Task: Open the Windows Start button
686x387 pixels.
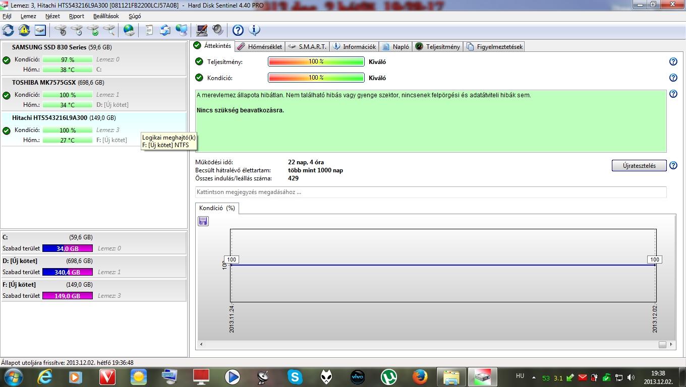Action: (x=13, y=376)
